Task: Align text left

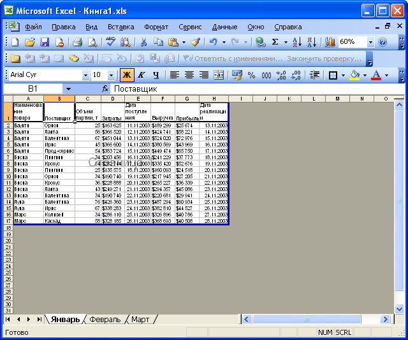Action: click(174, 75)
